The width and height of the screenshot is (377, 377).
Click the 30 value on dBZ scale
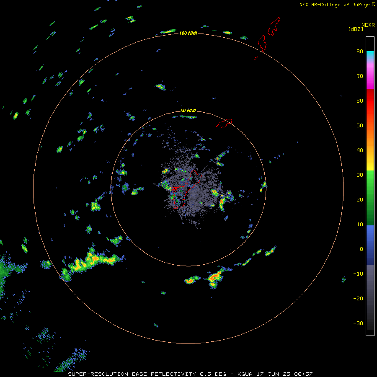[360, 175]
